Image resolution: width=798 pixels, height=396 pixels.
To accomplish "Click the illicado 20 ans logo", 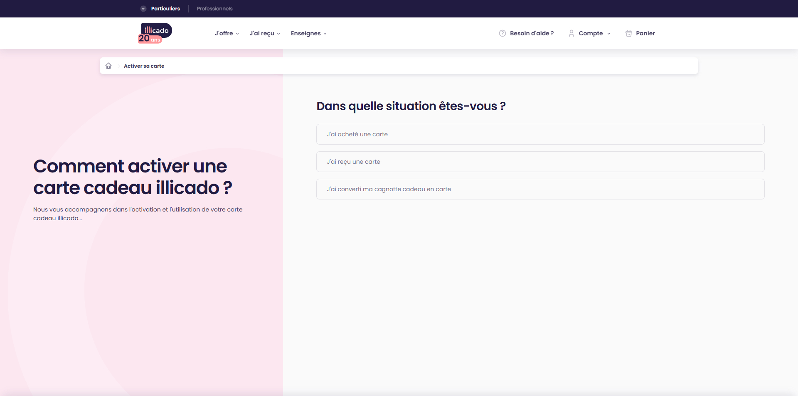I will click(155, 33).
